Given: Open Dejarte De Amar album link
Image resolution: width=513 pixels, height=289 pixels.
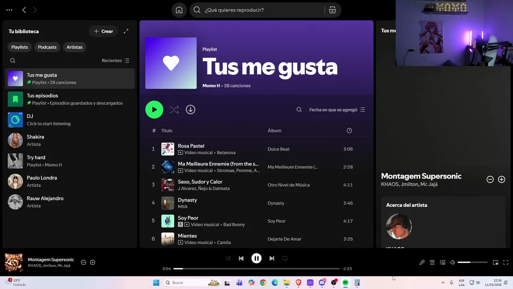Looking at the screenshot, I should click(x=285, y=239).
